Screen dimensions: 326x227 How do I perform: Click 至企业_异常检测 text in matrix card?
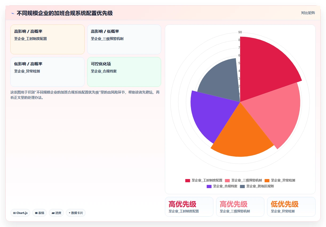(x=27, y=71)
